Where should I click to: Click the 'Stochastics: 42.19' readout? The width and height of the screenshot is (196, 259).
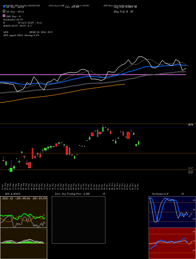13,20
